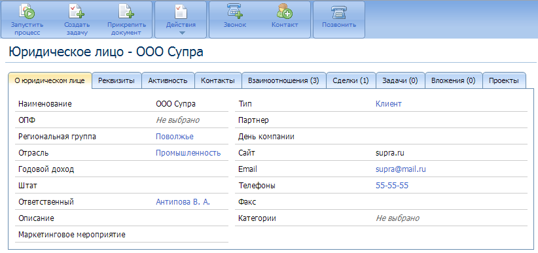Click the Годовой доход field label
Image resolution: width=538 pixels, height=253 pixels.
pos(46,169)
